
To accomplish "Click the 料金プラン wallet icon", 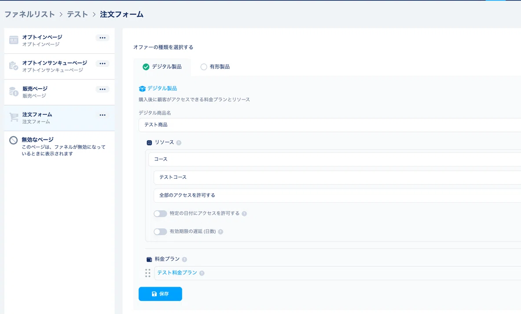I will pos(149,259).
